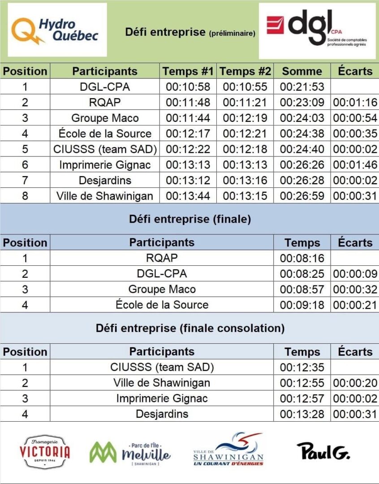This screenshot has height=484, width=379.
Task: Click the Défi entreprise (finale consolation) heading
Action: pos(189,328)
